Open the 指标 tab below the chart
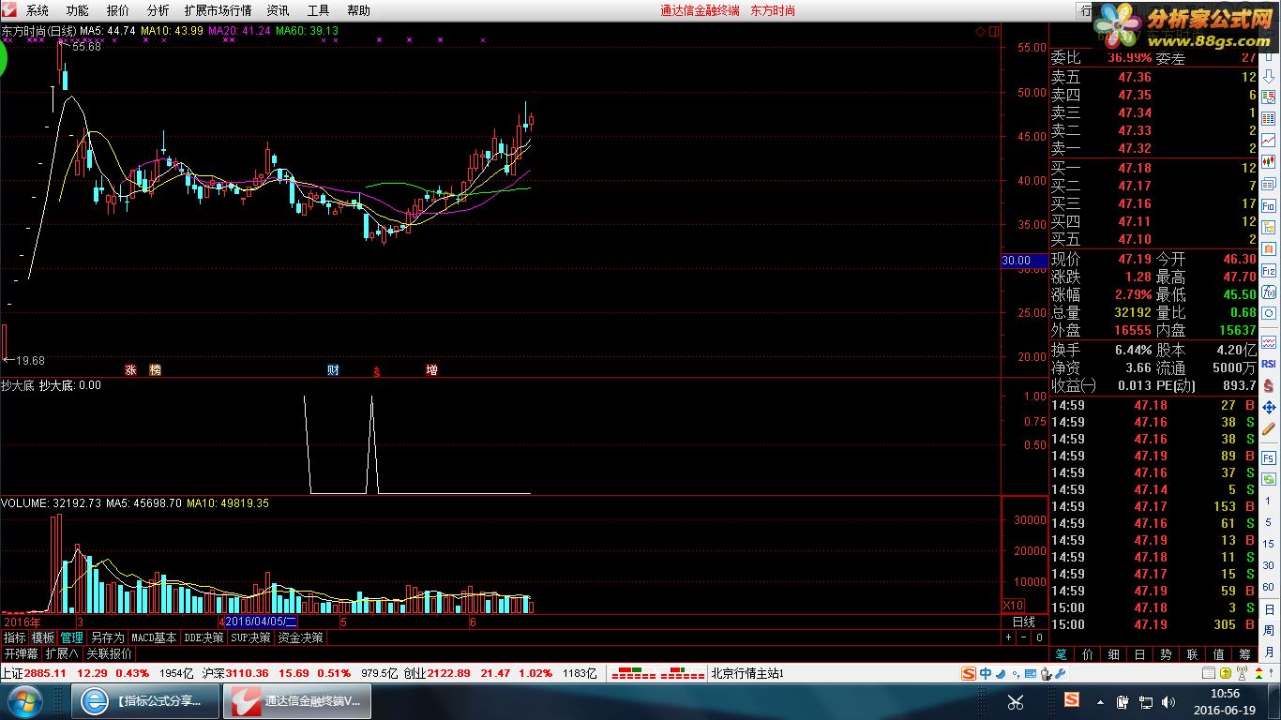1281x720 pixels. pyautogui.click(x=14, y=637)
